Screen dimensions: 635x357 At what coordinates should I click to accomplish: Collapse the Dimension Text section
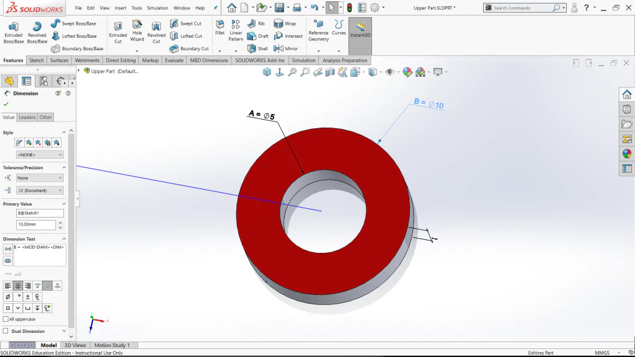[64, 239]
